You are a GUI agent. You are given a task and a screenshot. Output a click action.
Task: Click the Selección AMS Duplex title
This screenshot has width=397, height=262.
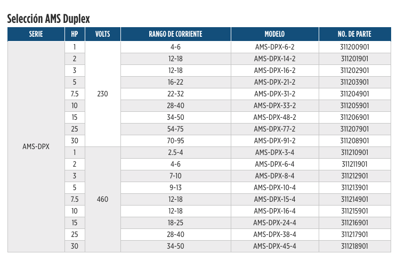(48, 19)
